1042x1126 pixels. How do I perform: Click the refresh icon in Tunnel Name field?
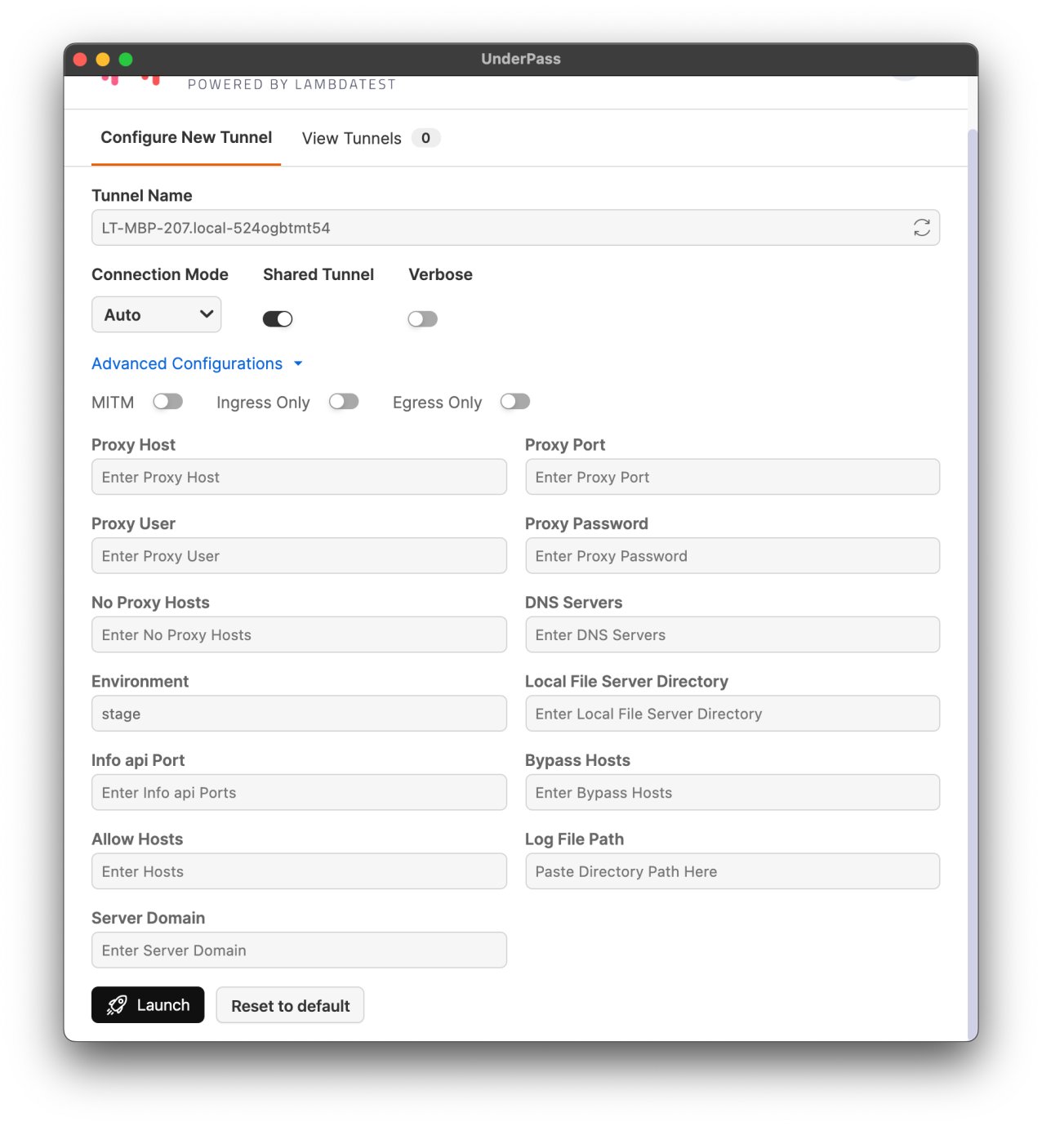pos(921,228)
